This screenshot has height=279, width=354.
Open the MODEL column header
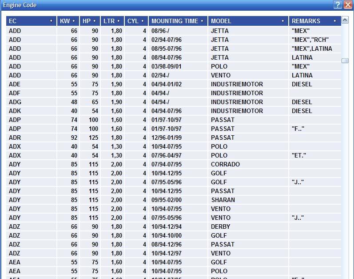point(247,21)
